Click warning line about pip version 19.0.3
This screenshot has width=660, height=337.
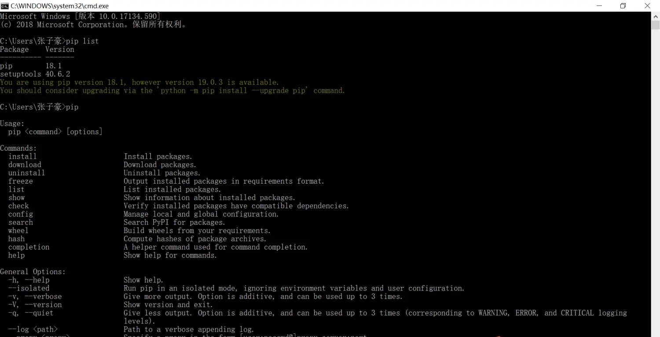coord(139,82)
